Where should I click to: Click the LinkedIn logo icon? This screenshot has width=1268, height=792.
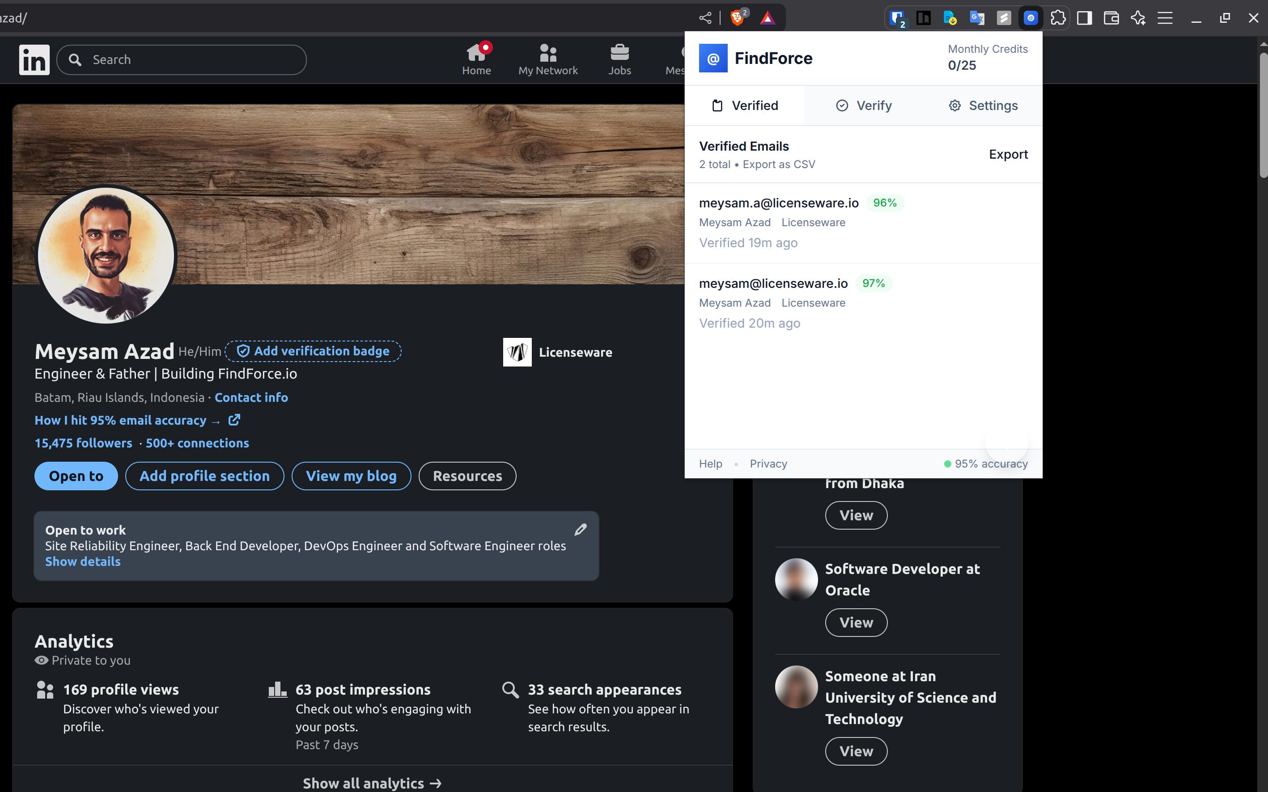click(x=34, y=60)
